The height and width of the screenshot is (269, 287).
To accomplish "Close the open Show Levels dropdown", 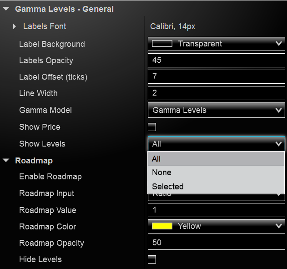I will [x=279, y=144].
